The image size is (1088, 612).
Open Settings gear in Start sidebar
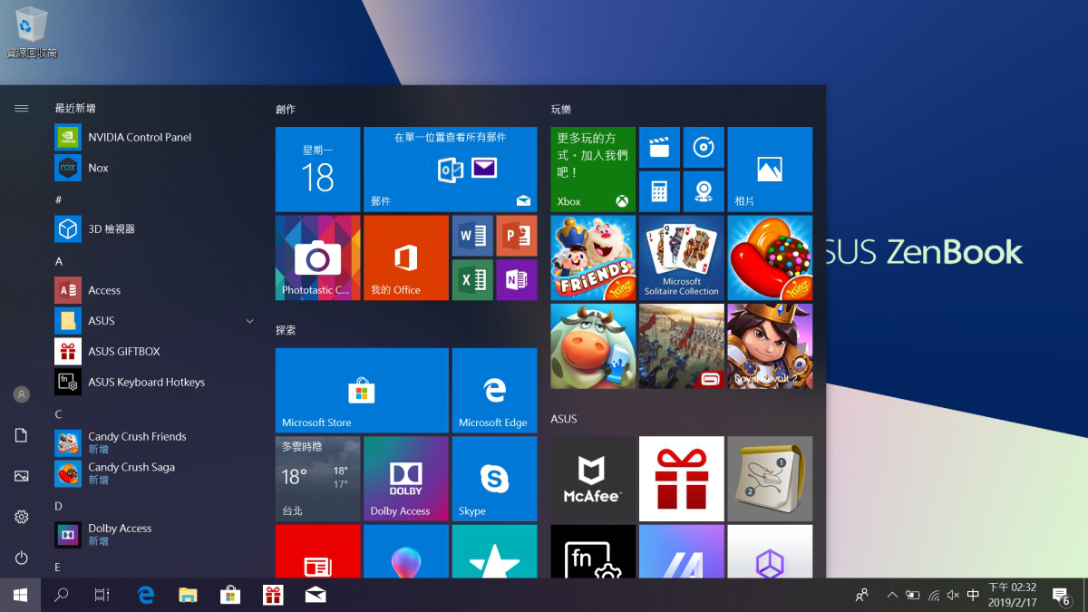click(x=22, y=517)
